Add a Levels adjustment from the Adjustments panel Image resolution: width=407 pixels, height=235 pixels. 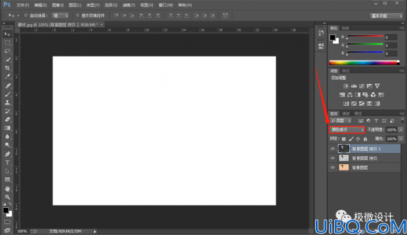pyautogui.click(x=354, y=86)
